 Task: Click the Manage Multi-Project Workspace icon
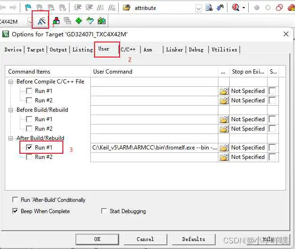pos(67,21)
